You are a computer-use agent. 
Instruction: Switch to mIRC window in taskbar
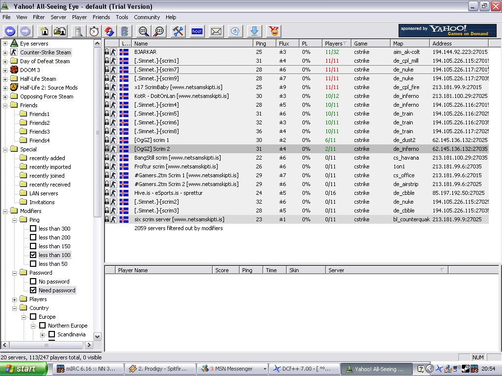87,369
